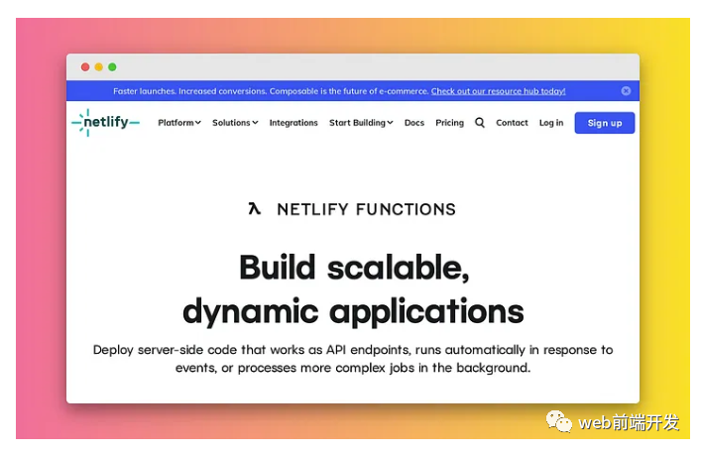Open the Solutions dropdown
Image resolution: width=702 pixels, height=453 pixels.
tap(234, 123)
